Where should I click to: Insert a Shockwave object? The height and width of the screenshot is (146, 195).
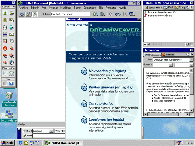coord(5,62)
